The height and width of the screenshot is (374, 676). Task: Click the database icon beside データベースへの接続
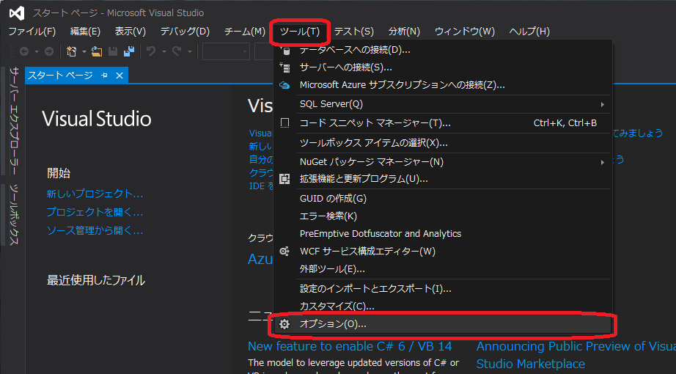tap(284, 50)
